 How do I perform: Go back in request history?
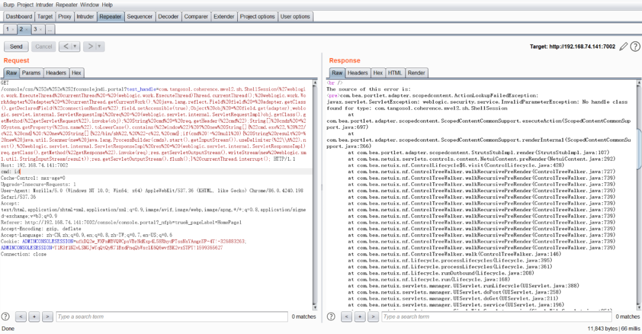[65, 47]
